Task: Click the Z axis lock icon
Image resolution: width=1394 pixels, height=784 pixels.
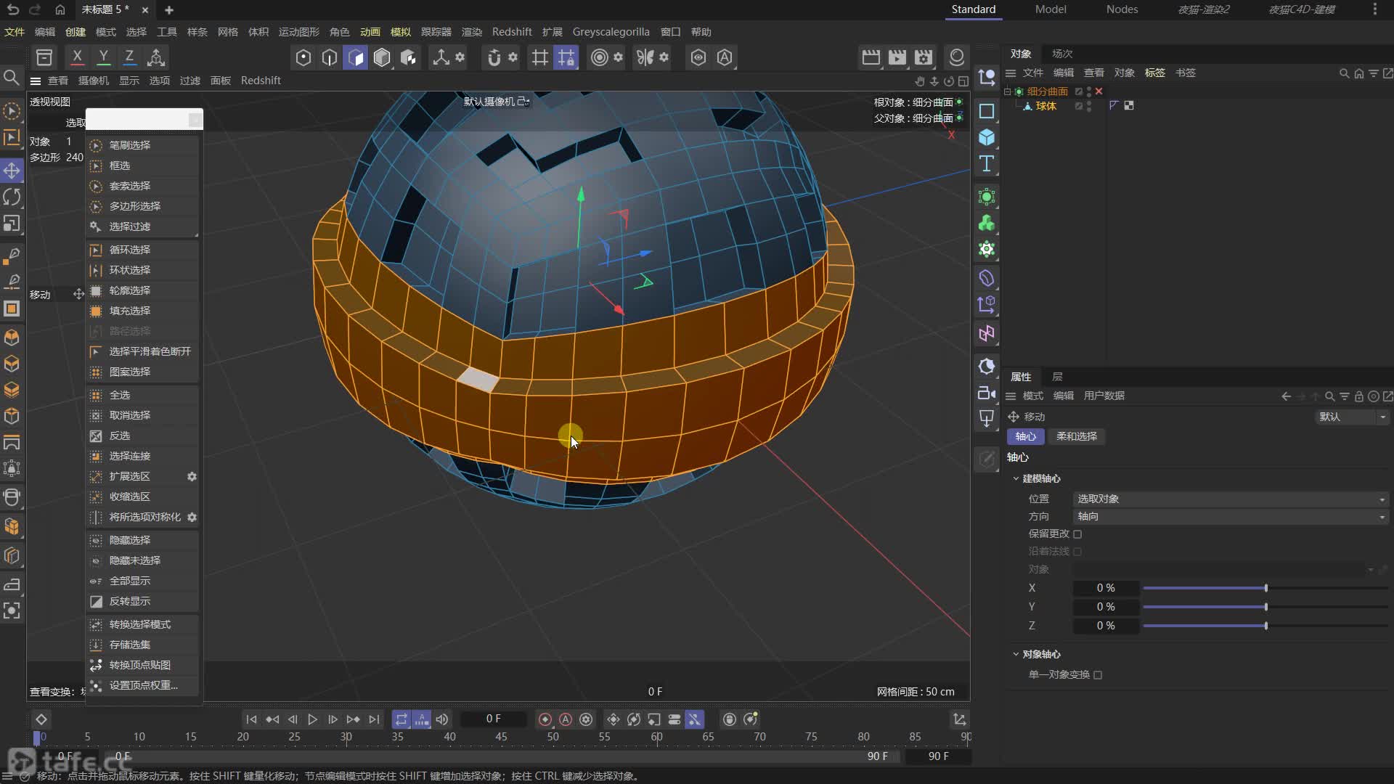Action: pyautogui.click(x=129, y=57)
